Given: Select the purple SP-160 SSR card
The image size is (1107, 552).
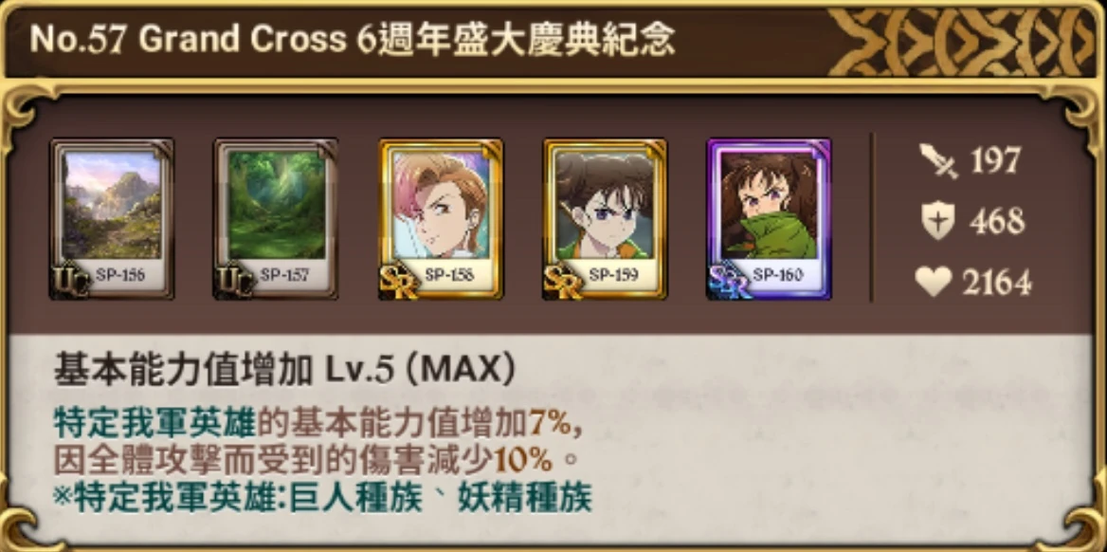Looking at the screenshot, I should pyautogui.click(x=769, y=218).
